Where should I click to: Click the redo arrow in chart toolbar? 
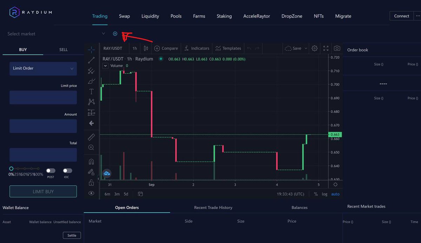pyautogui.click(x=257, y=48)
